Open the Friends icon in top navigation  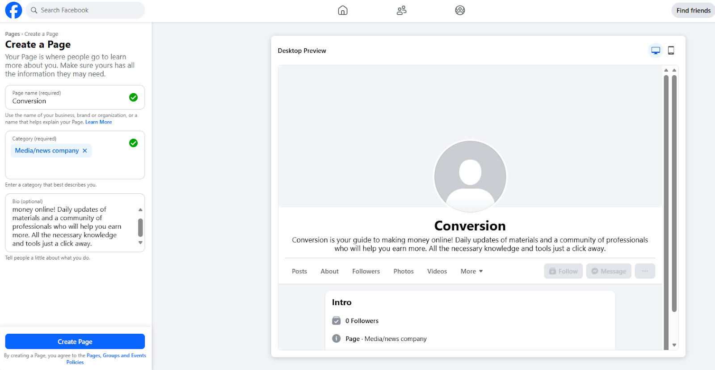(401, 10)
